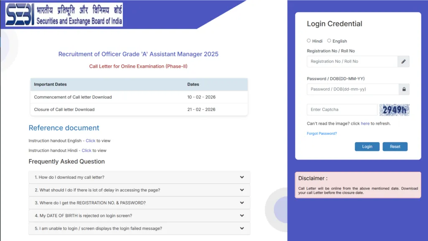The height and width of the screenshot is (241, 428).
Task: Select the Hindi language radio button
Action: click(309, 41)
